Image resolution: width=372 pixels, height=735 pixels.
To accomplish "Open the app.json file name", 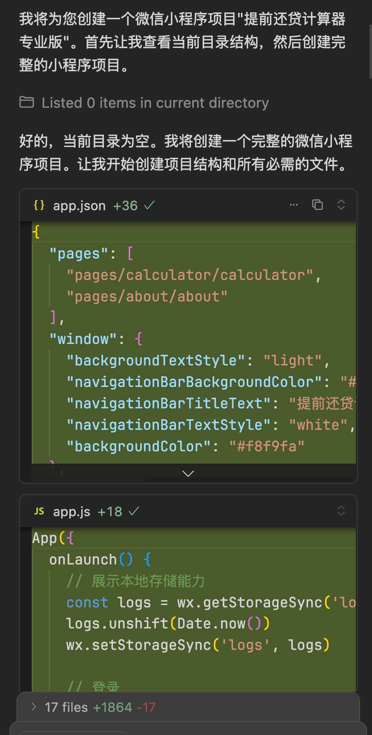I will point(79,206).
